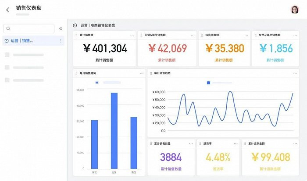The image size is (307, 181).
Task: Click the 销售仪表盘 page title
Action: (29, 8)
